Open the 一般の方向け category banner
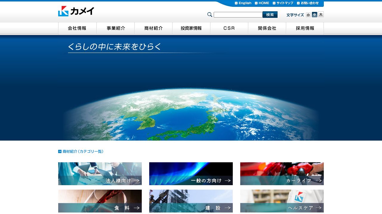This screenshot has height=214, width=382. [x=191, y=174]
